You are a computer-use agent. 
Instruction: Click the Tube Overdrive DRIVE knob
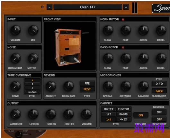pos(15,86)
